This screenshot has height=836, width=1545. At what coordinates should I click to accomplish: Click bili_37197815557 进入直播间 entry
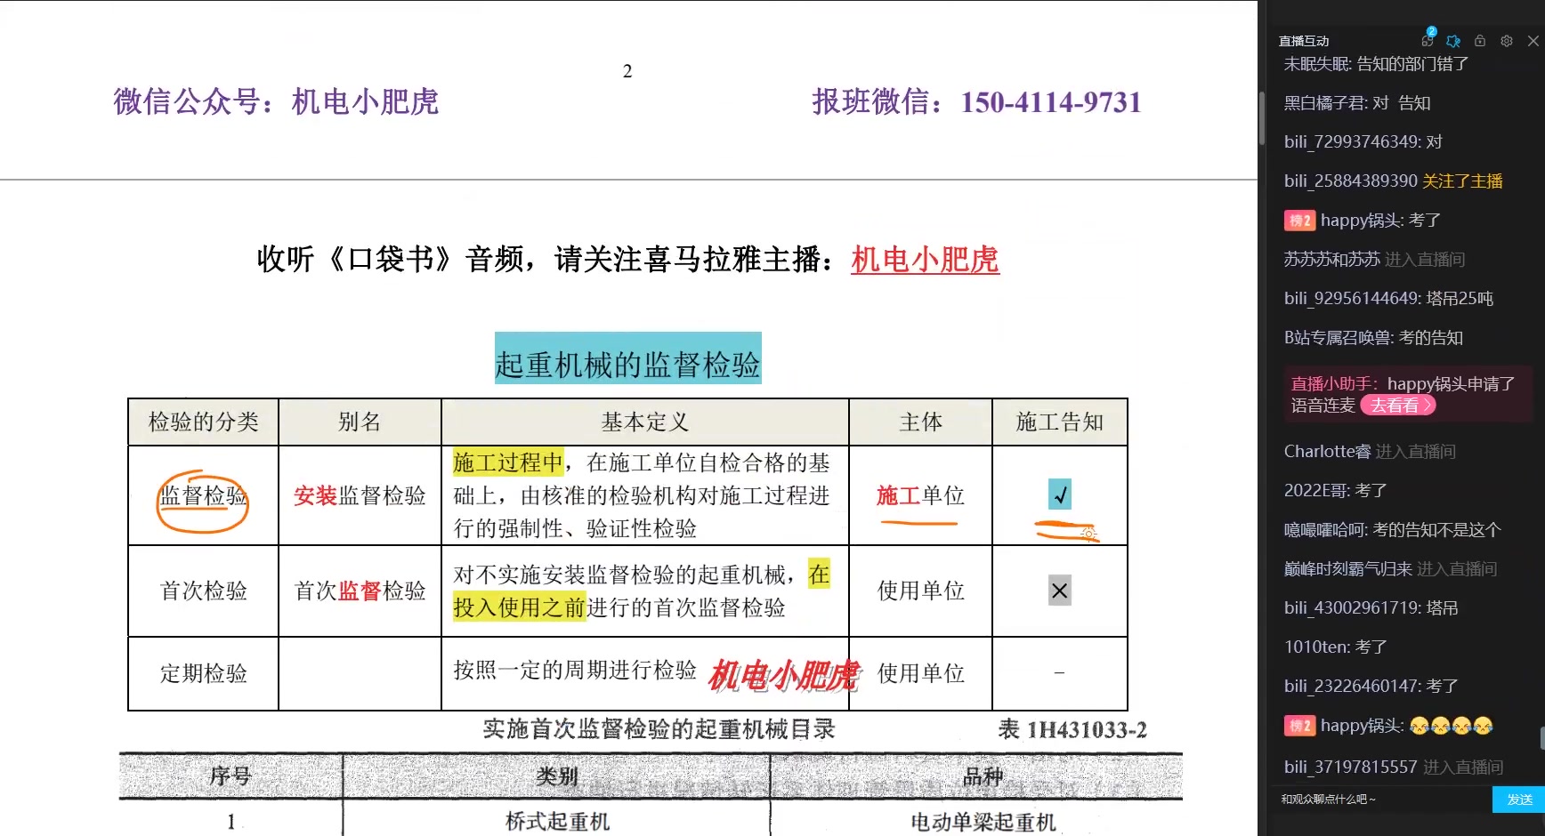pyautogui.click(x=1394, y=767)
